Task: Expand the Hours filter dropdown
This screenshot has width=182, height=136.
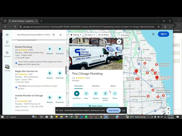Action: 90,35
